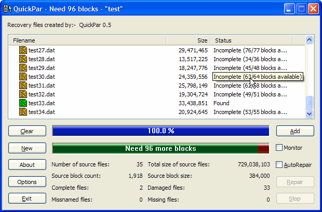Click the 53/55 blocks status text

250,112
